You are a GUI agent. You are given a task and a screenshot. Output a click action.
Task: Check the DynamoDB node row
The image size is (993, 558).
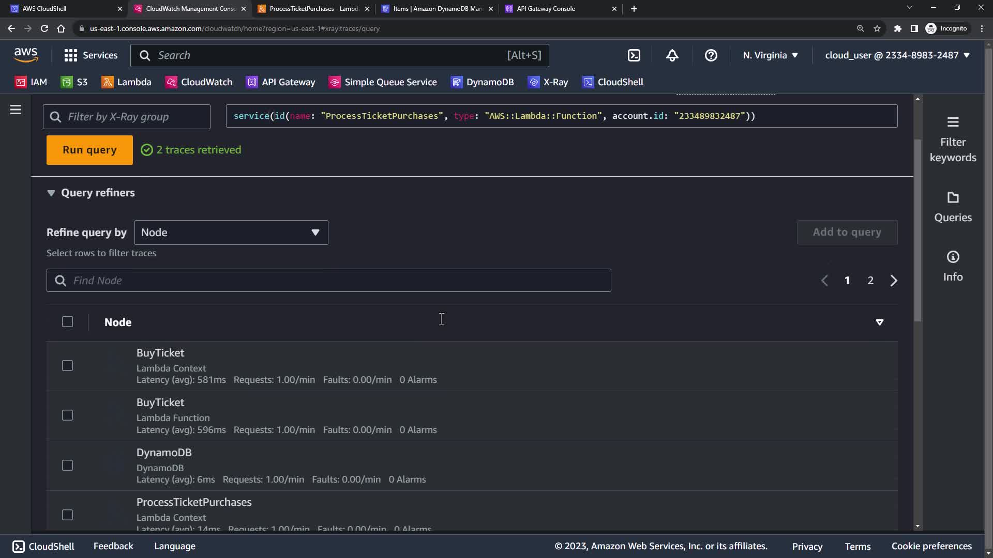tap(67, 466)
